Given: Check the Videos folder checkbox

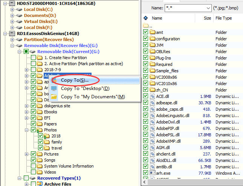Looking at the screenshot, I should pyautogui.click(x=34, y=172).
